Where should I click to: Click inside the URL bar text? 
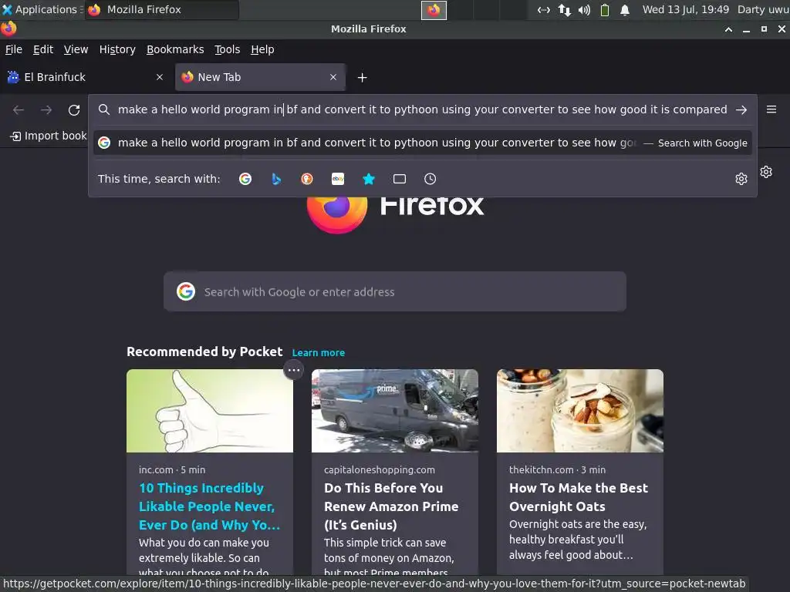422,109
